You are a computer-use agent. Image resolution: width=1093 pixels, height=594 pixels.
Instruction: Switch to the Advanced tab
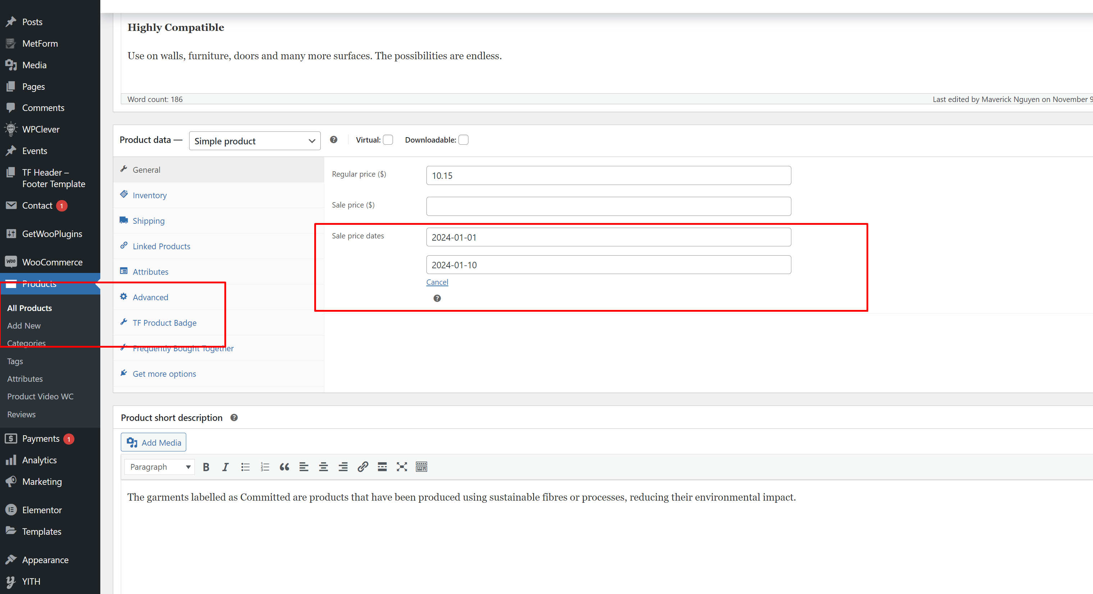click(x=219, y=297)
